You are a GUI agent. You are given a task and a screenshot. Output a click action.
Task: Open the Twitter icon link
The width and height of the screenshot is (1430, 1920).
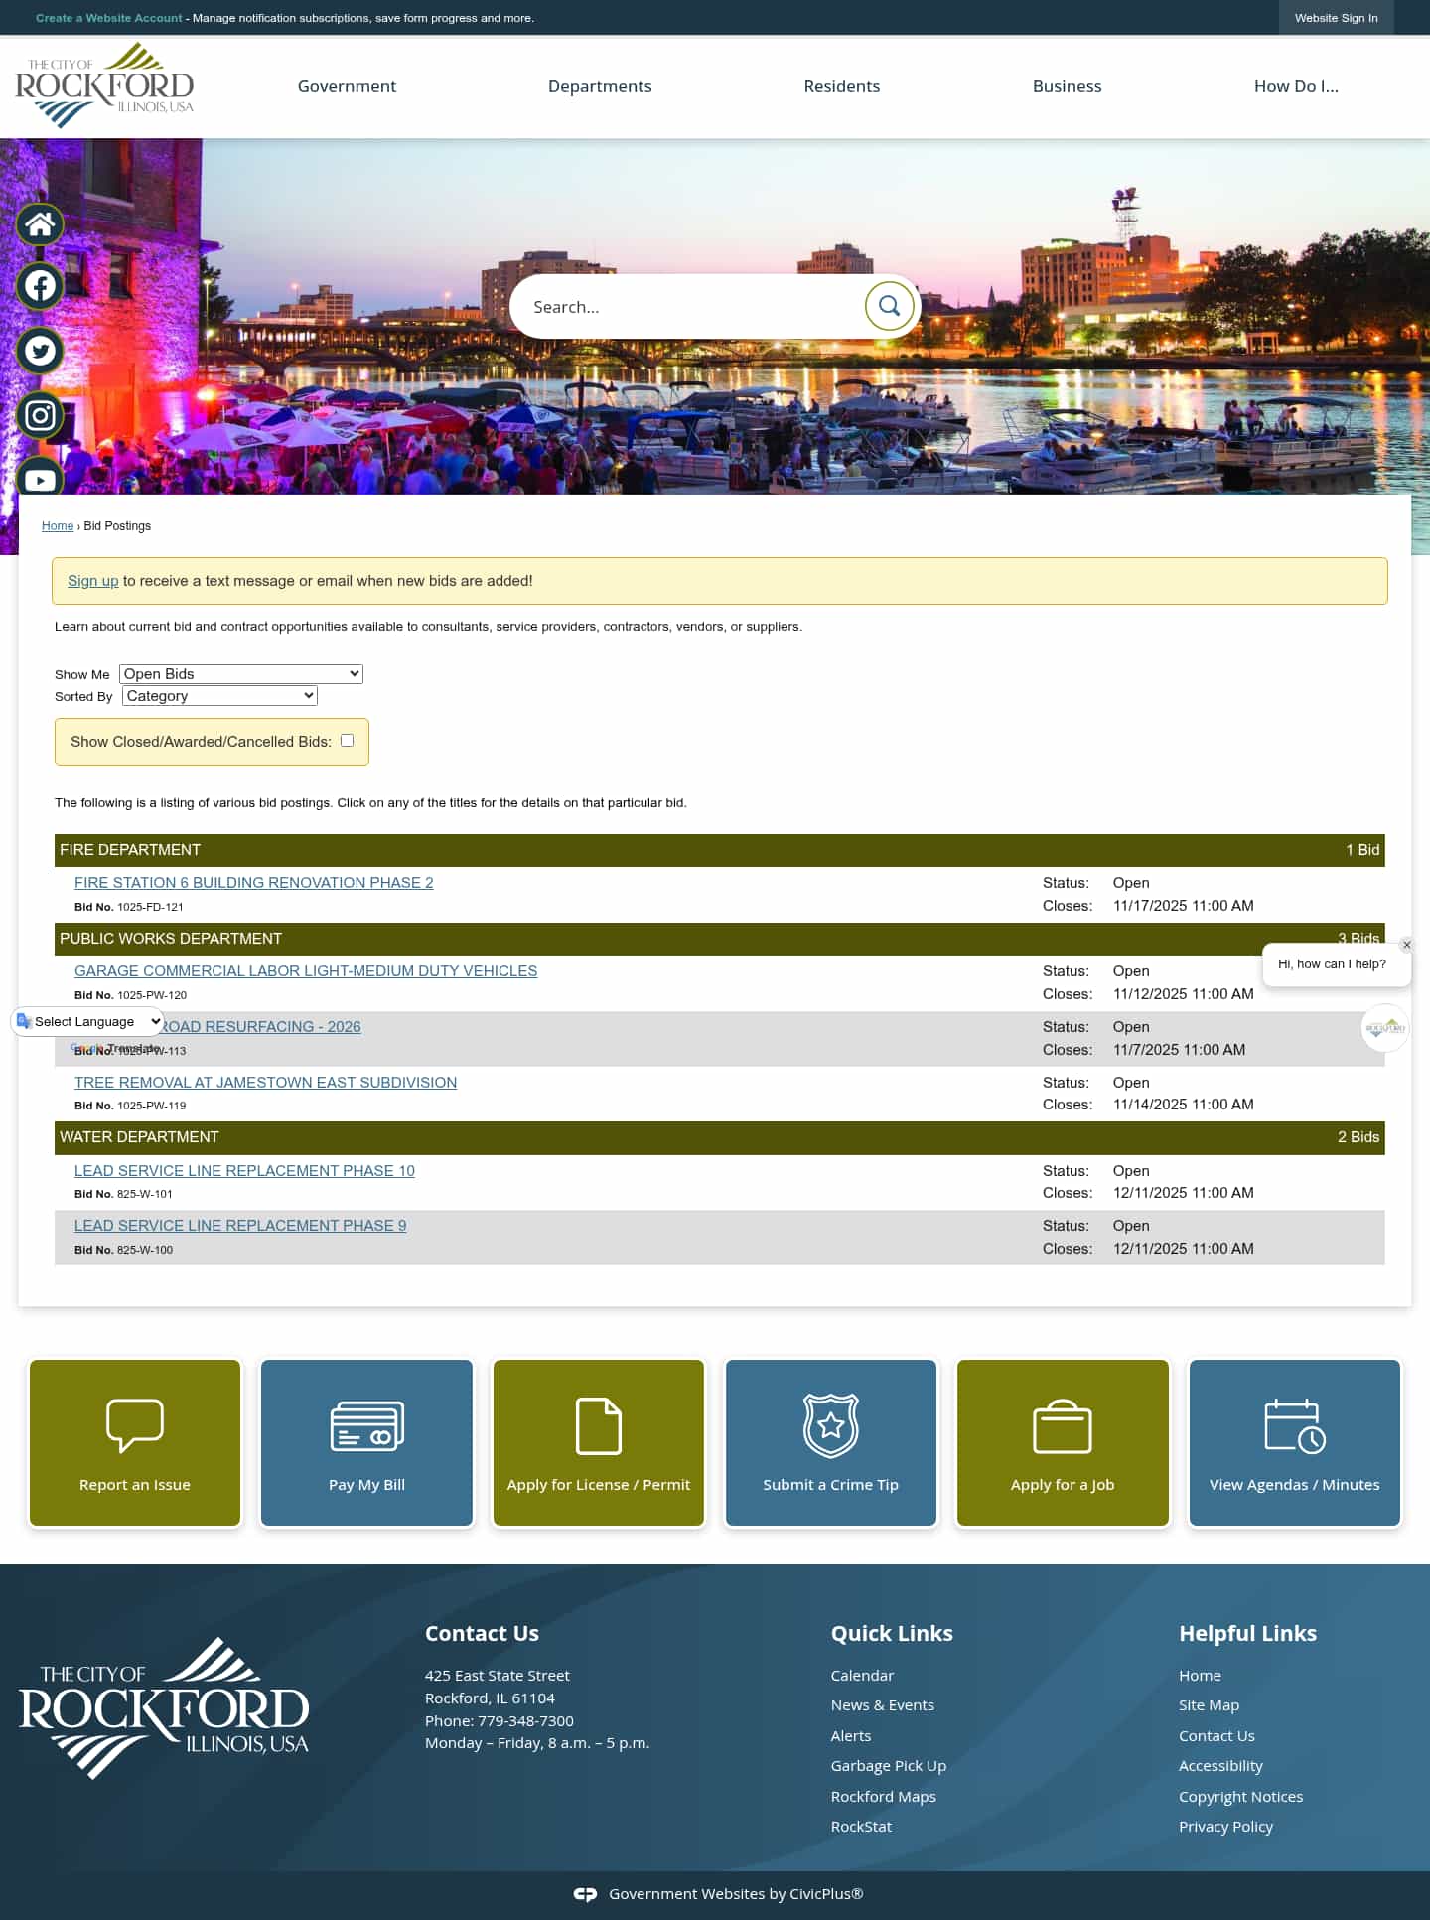[40, 351]
